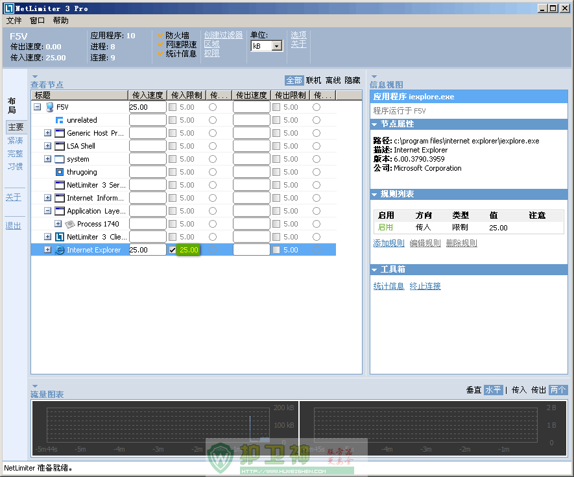
Task: Collapse the Application Layer node
Action: tap(48, 211)
